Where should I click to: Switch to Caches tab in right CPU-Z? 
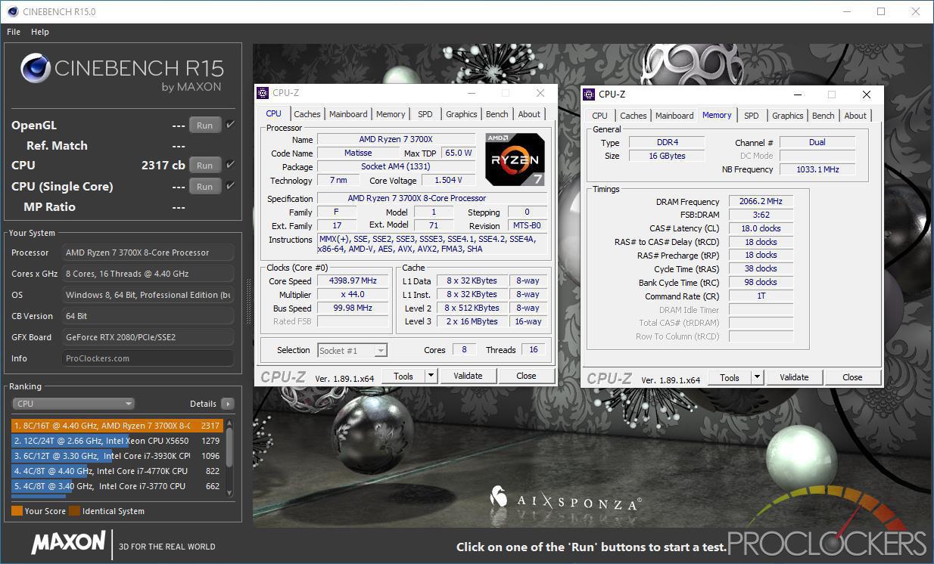tap(634, 116)
